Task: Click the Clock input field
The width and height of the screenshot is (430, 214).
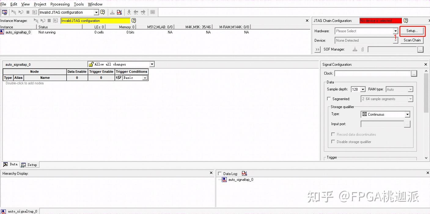Action: [373, 73]
